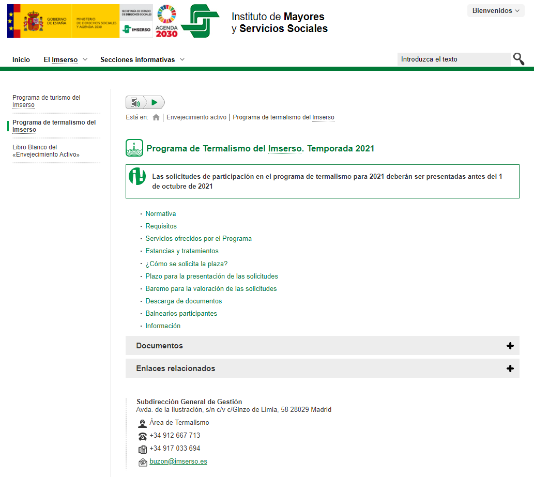The width and height of the screenshot is (534, 477).
Task: Click the person icon by Área de Termalismo
Action: (x=142, y=423)
